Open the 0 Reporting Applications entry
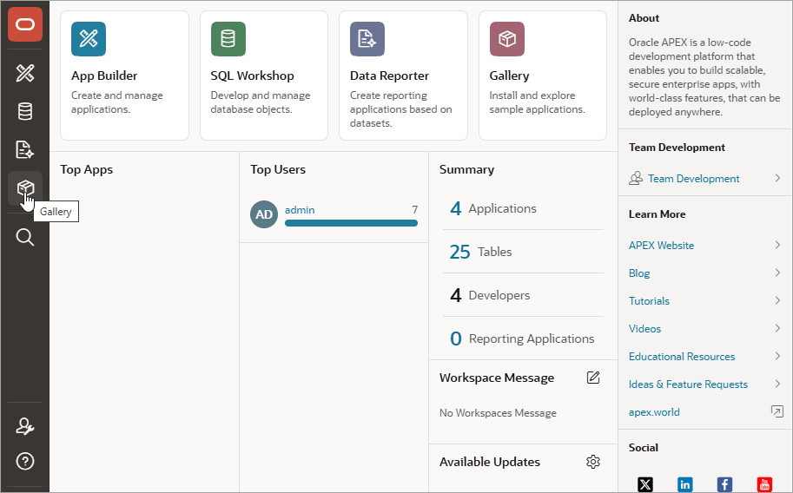Image resolution: width=793 pixels, height=493 pixels. tap(522, 339)
